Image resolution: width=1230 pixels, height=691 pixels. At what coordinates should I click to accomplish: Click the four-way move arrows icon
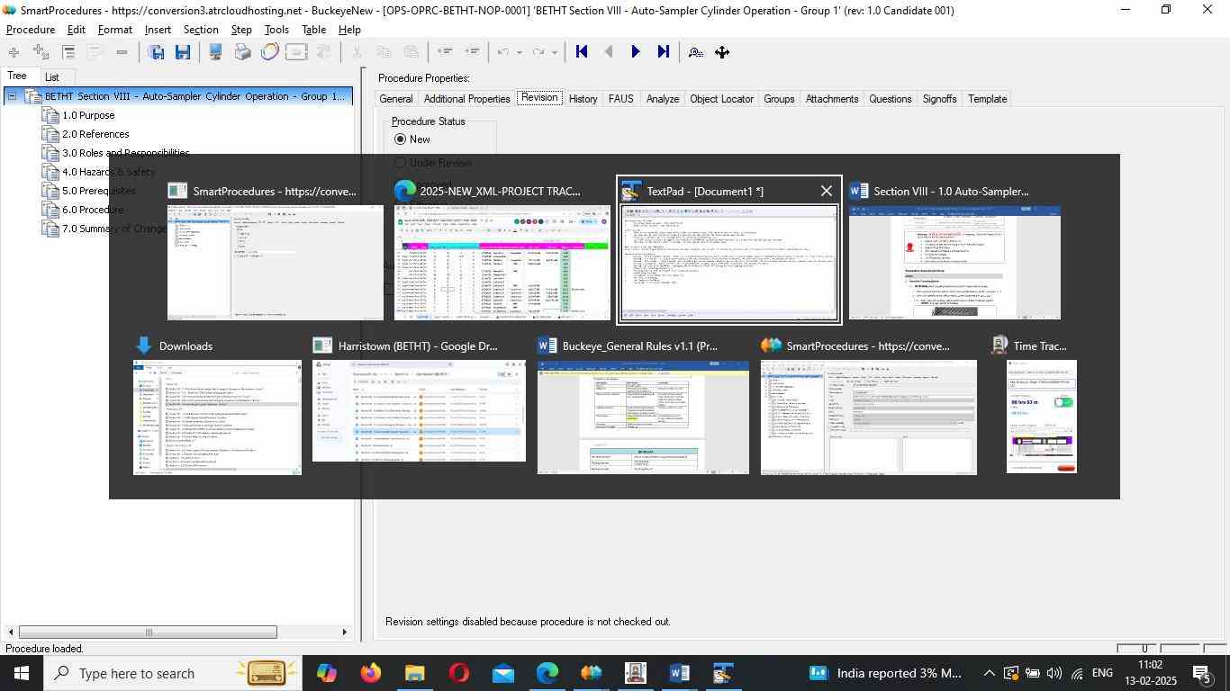(x=722, y=52)
